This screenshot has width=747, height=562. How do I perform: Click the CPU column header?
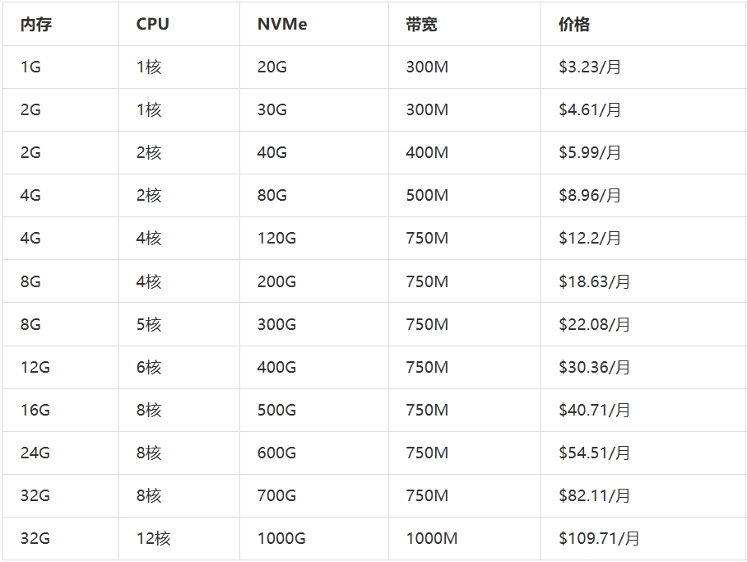pyautogui.click(x=153, y=25)
